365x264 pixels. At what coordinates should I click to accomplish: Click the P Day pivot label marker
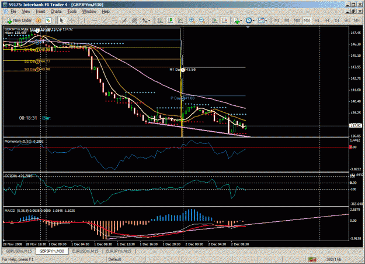(x=182, y=98)
